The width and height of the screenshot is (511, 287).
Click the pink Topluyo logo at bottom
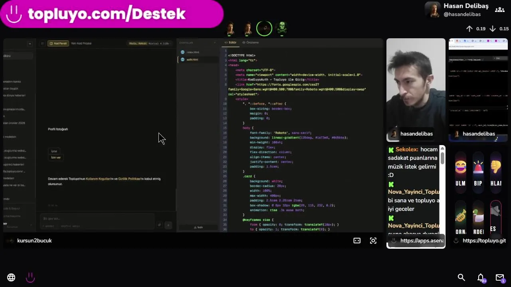(30, 277)
